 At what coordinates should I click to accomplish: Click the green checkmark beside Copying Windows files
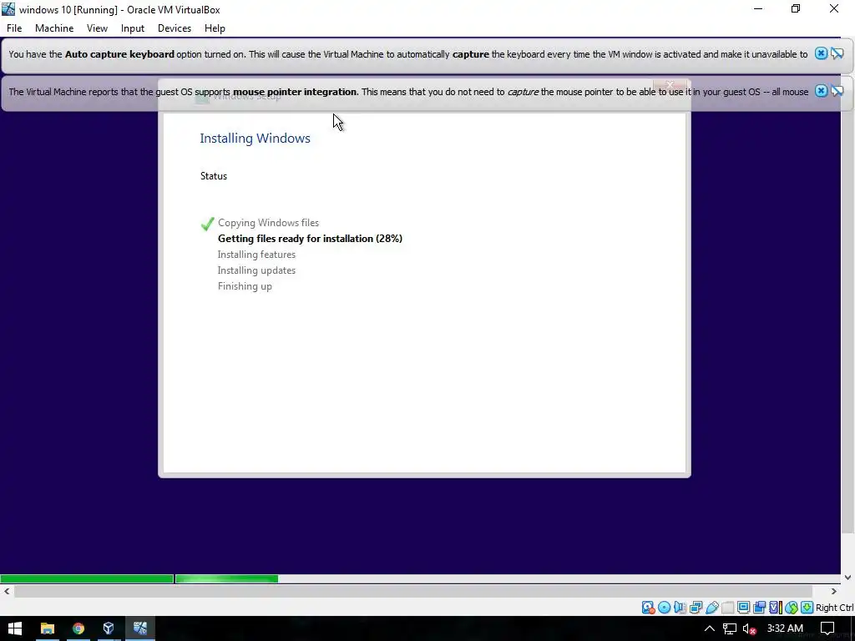point(207,224)
